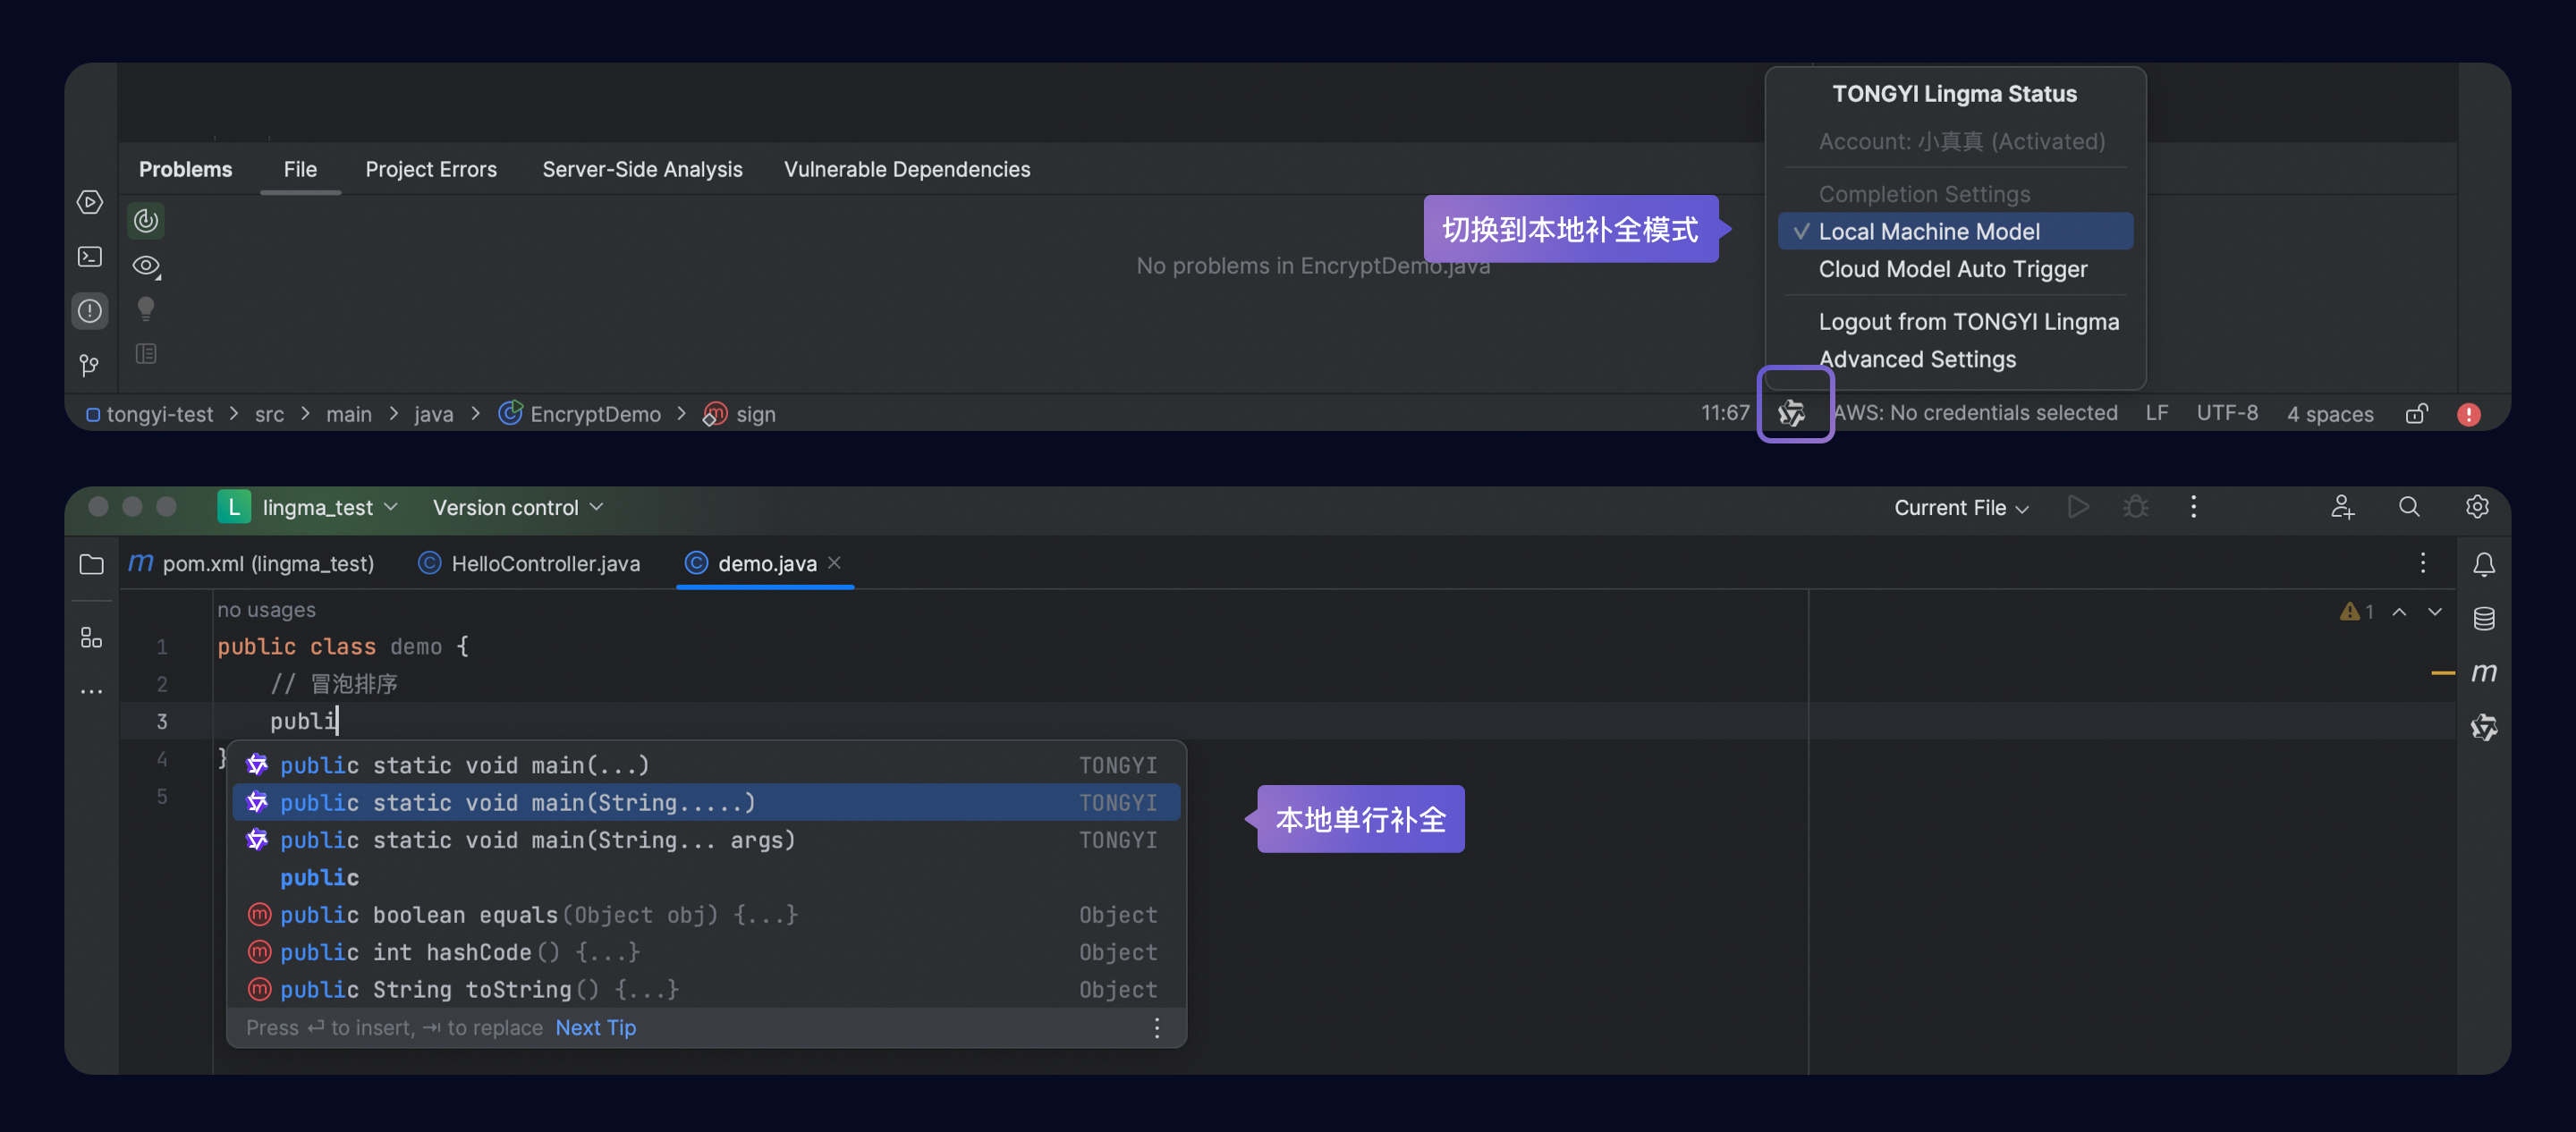This screenshot has height=1132, width=2576.
Task: Click the green inspection power-save icon
Action: (x=146, y=220)
